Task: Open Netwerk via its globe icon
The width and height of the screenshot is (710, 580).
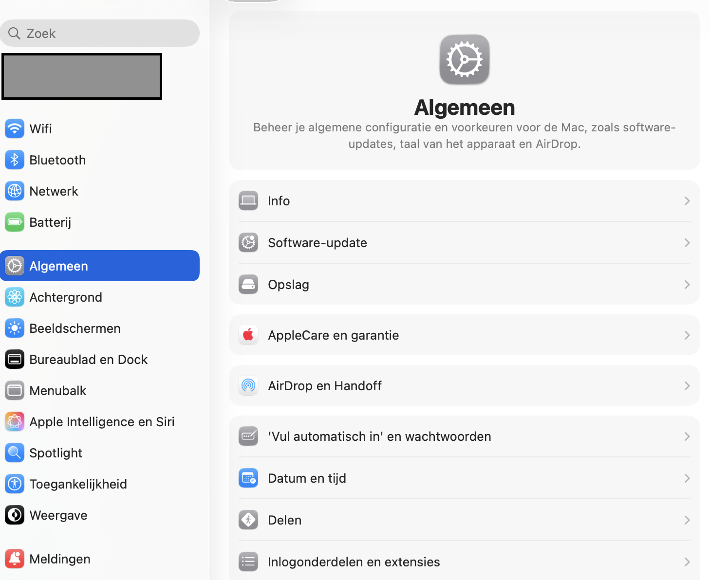Action: pos(15,191)
